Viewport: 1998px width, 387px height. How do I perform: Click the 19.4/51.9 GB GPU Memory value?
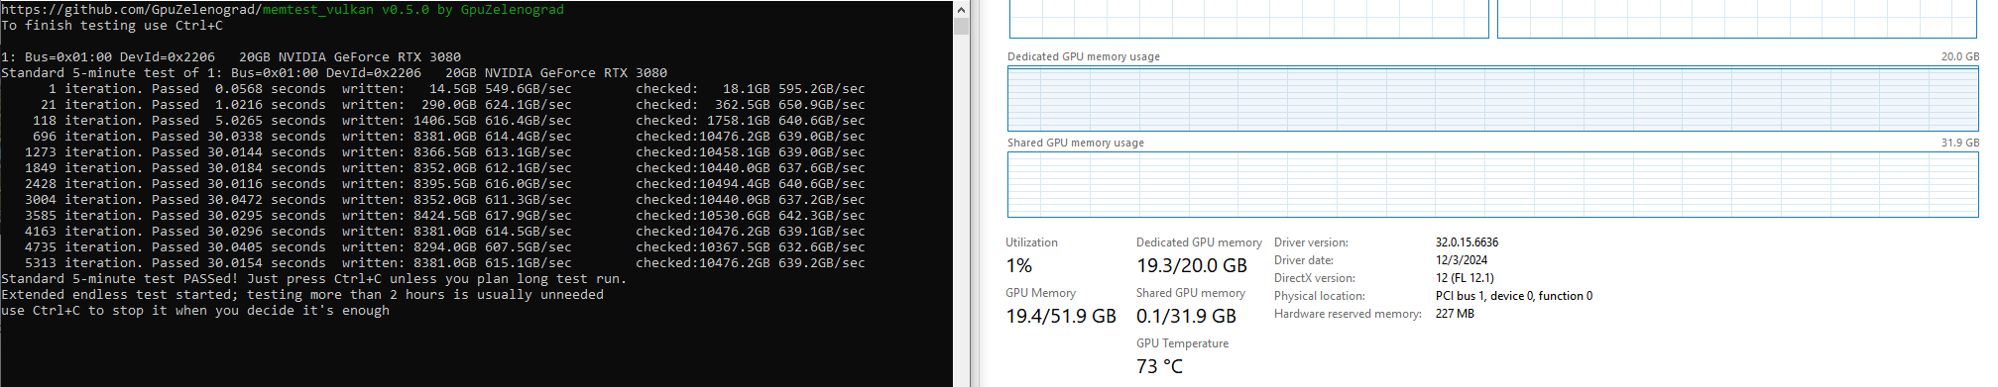[x=1061, y=316]
